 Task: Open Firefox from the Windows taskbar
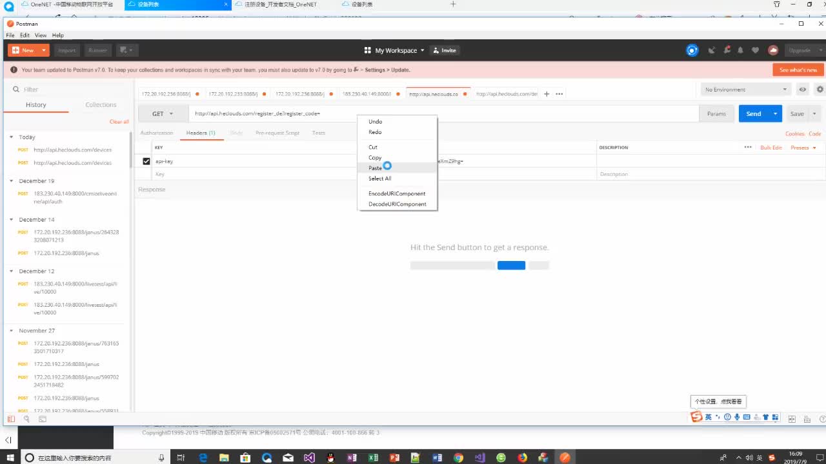(x=522, y=458)
